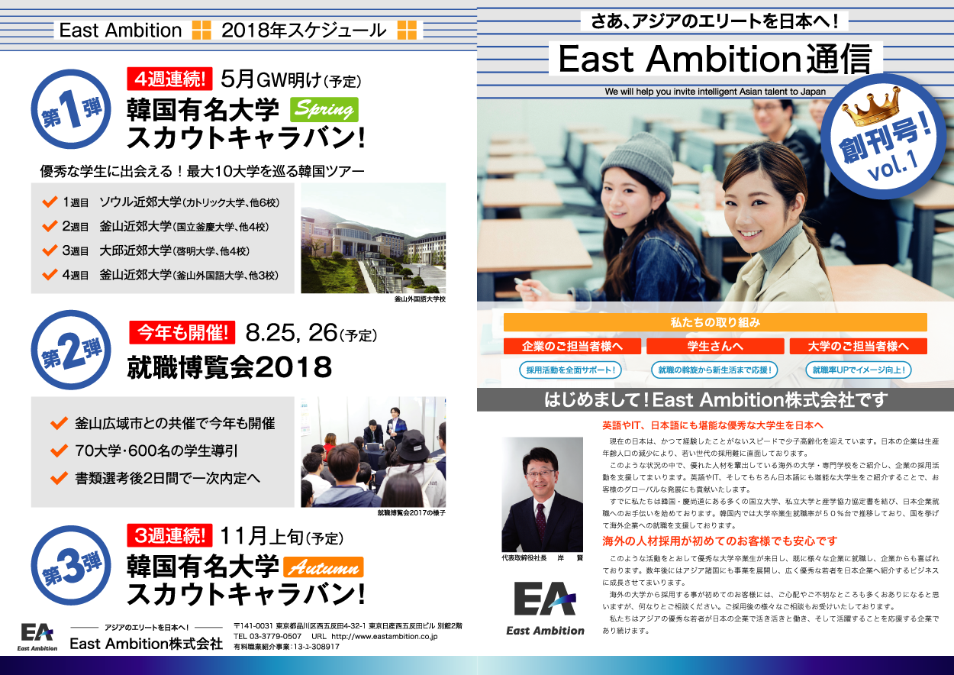Viewport: 954px width, 675px height.
Task: Click the East Ambition 2018年スケジュール header text
Action: 222,31
